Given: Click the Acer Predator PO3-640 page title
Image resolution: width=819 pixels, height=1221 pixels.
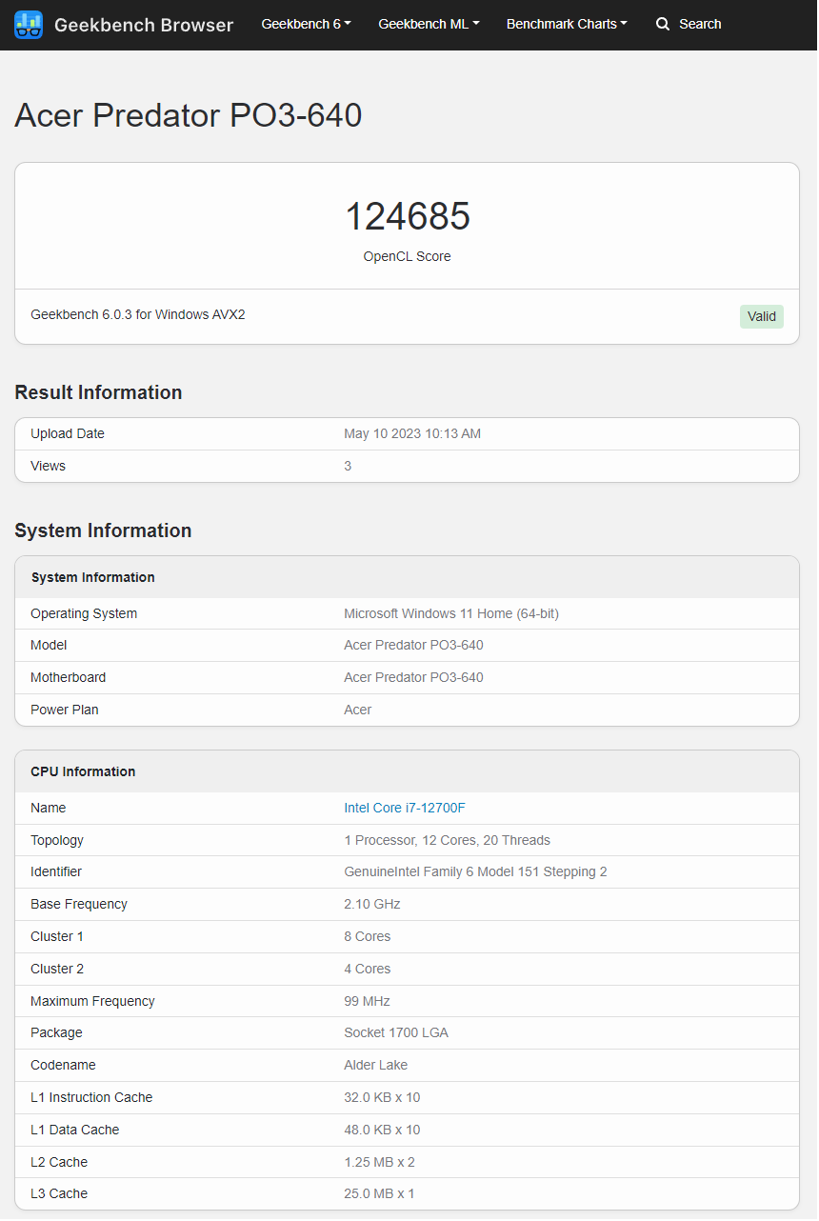Looking at the screenshot, I should (x=189, y=115).
